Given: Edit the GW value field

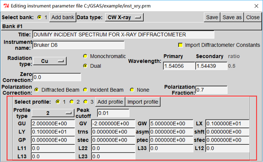Looking at the screenshot, I should coord(171,123).
